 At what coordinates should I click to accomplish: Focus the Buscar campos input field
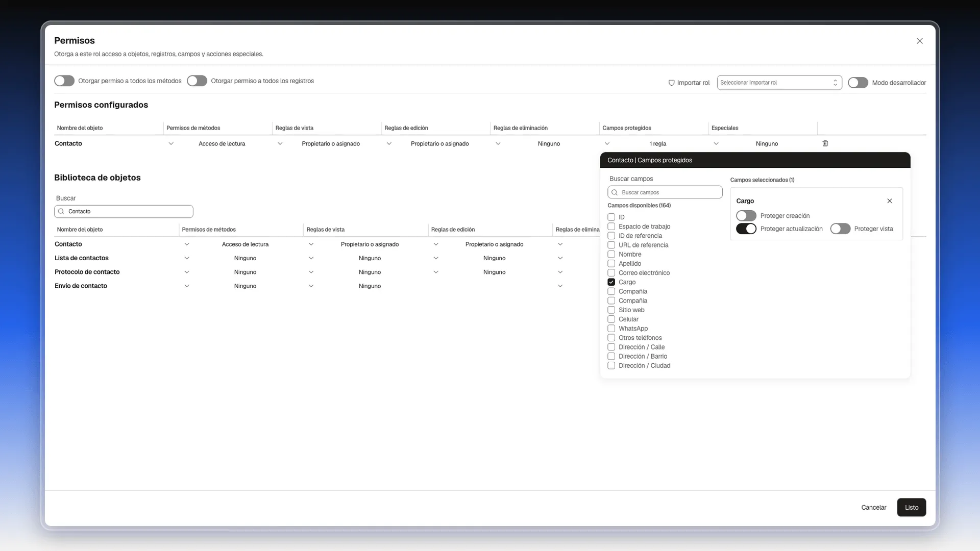pyautogui.click(x=665, y=192)
